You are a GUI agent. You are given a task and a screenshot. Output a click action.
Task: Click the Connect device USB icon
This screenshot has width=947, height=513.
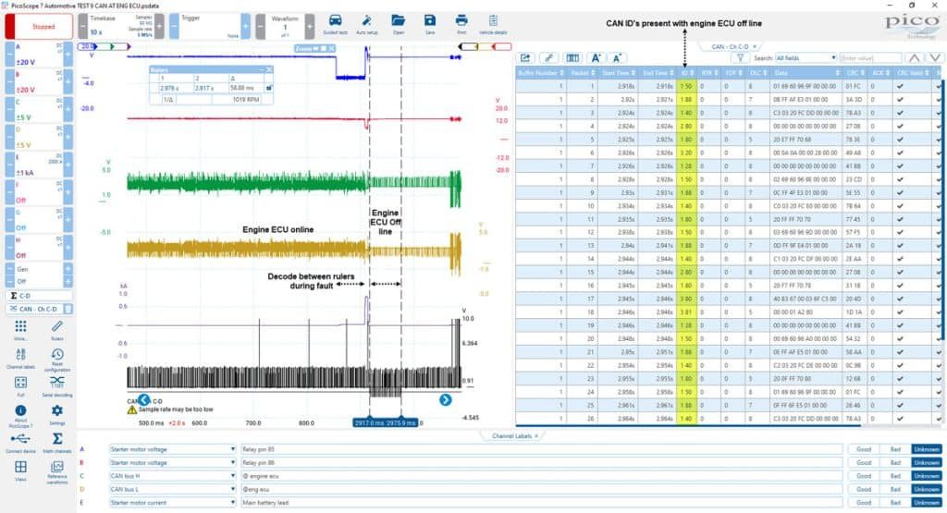coord(20,443)
